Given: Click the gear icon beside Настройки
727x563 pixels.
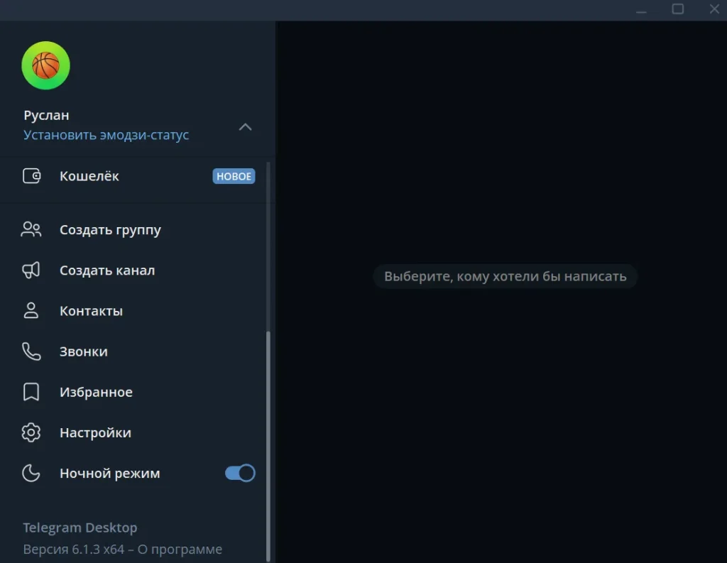Looking at the screenshot, I should point(31,432).
